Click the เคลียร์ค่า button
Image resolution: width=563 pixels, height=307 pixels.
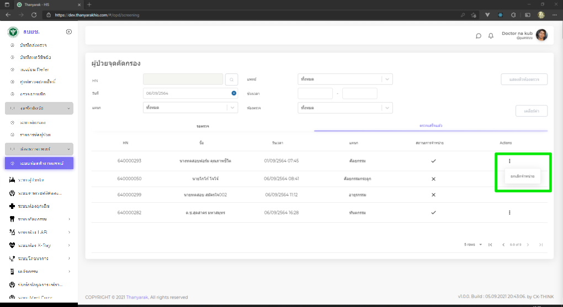tap(531, 111)
